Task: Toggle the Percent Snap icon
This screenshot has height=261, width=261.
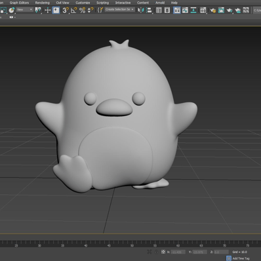Action: [83, 10]
